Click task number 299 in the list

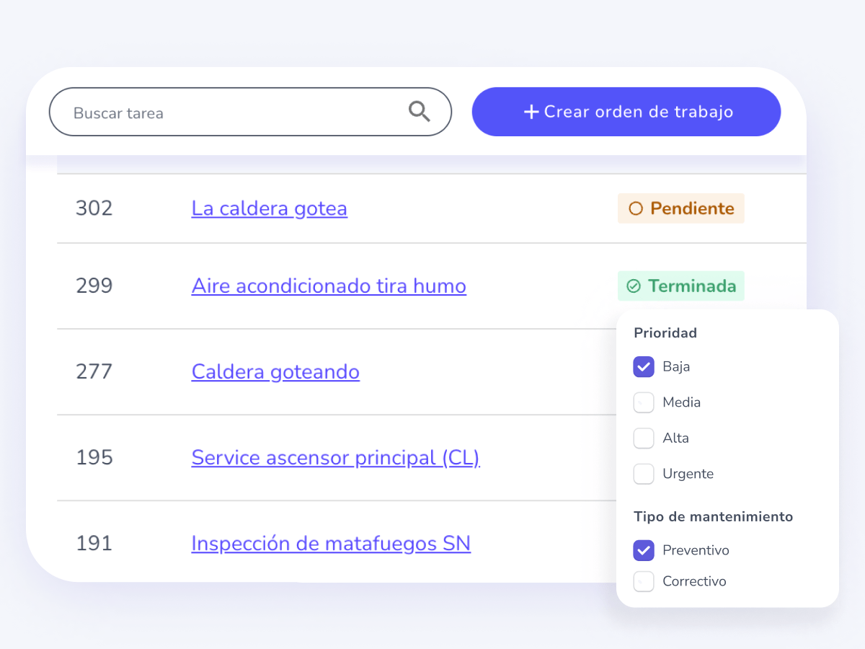(x=94, y=286)
